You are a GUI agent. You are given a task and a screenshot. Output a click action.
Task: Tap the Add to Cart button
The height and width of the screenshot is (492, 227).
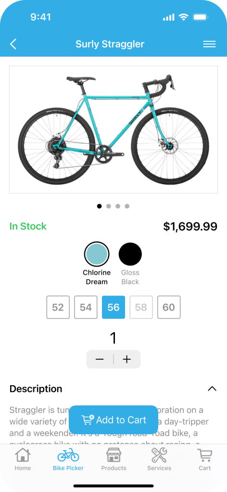113,420
